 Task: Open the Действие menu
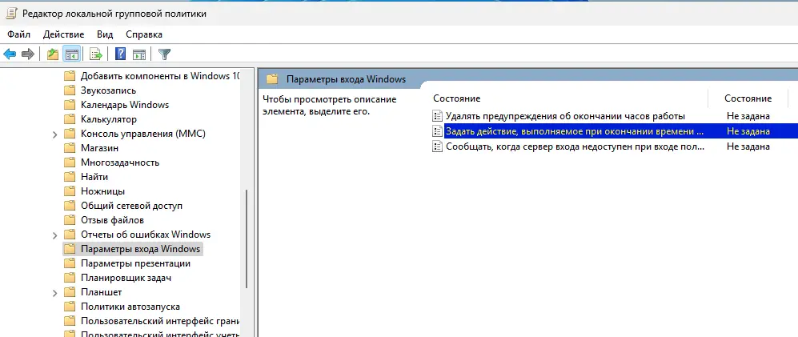pyautogui.click(x=63, y=34)
